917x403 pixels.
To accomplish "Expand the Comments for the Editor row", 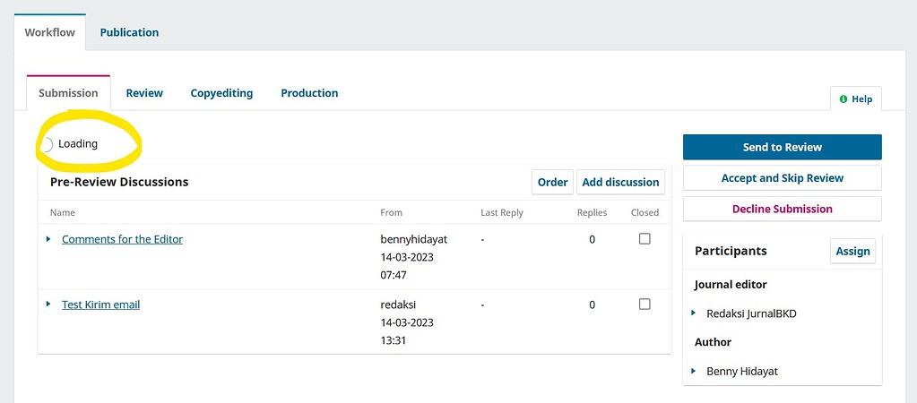I will point(48,239).
